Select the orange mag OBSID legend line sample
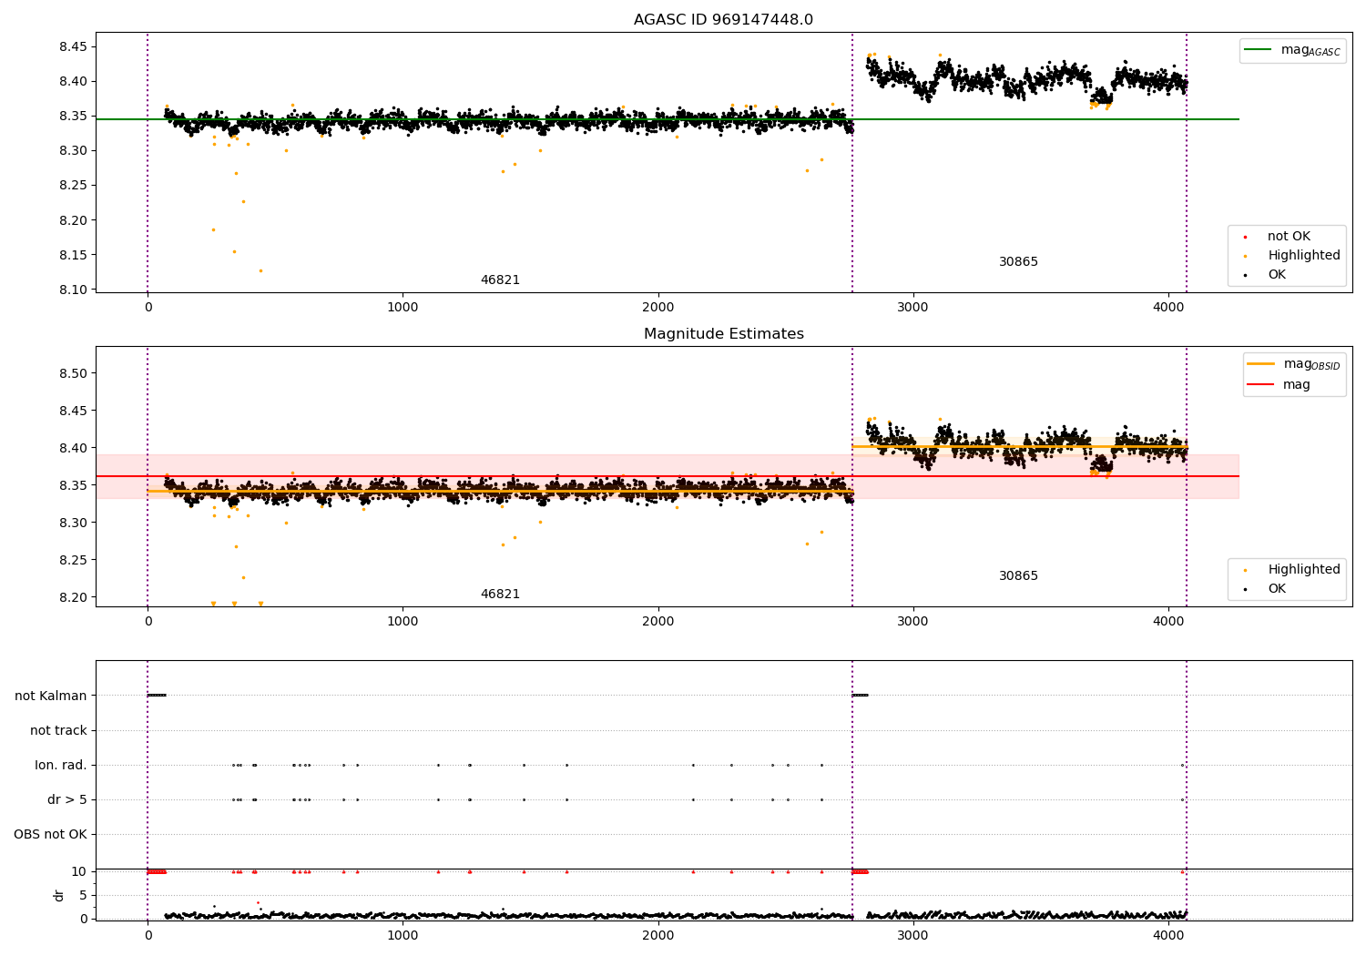 pyautogui.click(x=1260, y=364)
